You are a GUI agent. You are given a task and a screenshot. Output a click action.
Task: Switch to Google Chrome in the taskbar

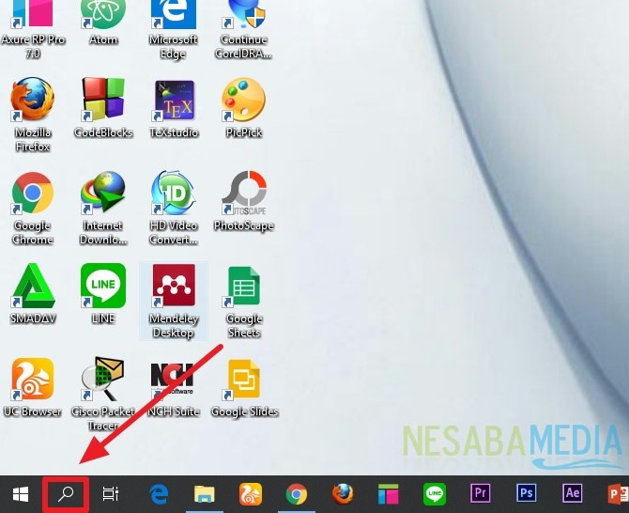tap(297, 494)
